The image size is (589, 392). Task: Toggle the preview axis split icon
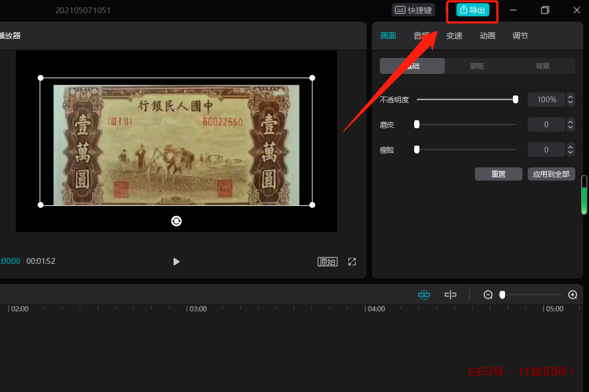[450, 295]
